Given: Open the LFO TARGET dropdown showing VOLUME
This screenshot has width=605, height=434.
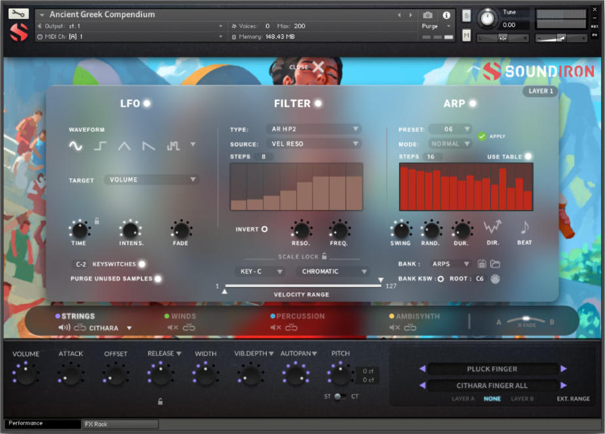Looking at the screenshot, I should pyautogui.click(x=151, y=179).
